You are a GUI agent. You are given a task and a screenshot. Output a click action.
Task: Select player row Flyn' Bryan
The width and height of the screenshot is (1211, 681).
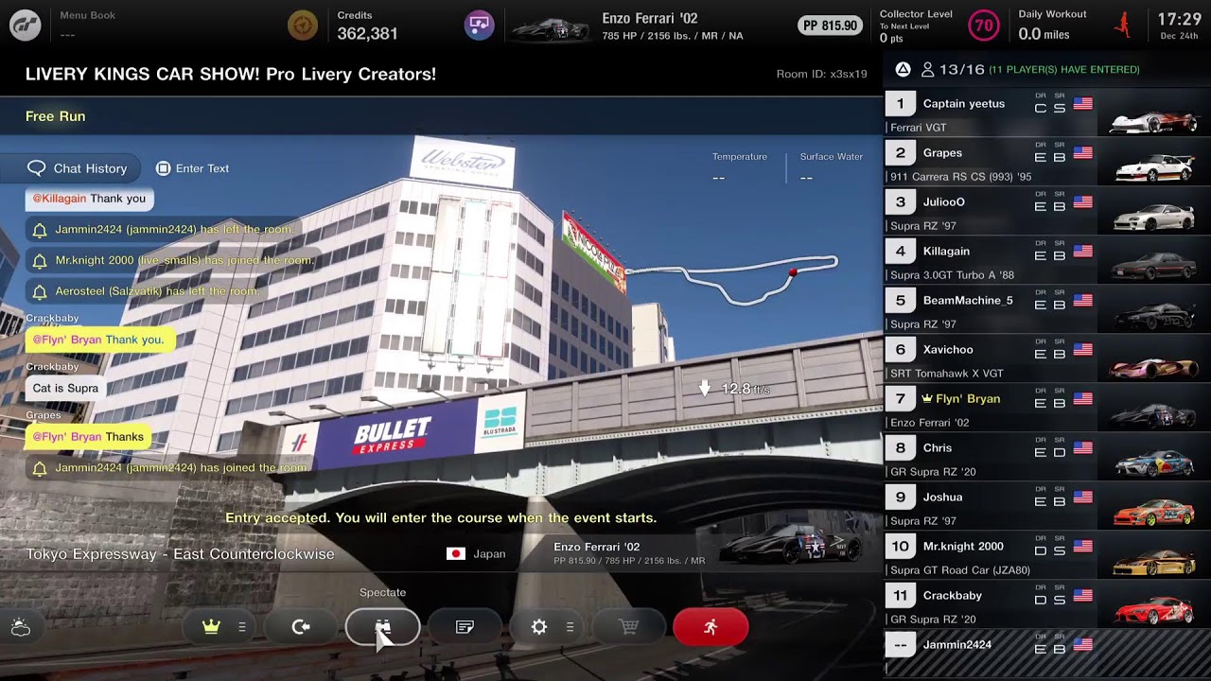(x=1047, y=408)
